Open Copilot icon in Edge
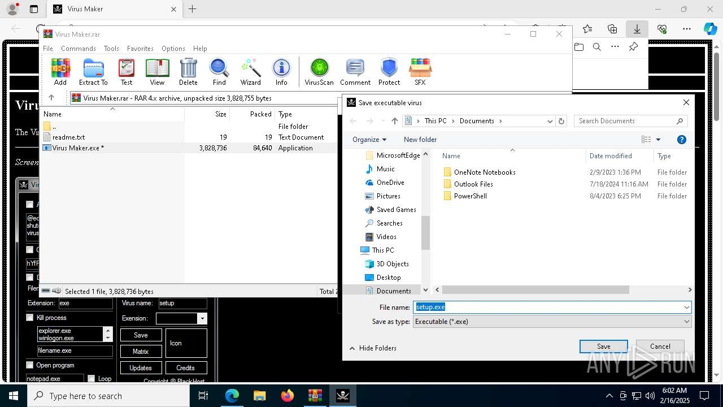The image size is (723, 407). click(x=710, y=29)
